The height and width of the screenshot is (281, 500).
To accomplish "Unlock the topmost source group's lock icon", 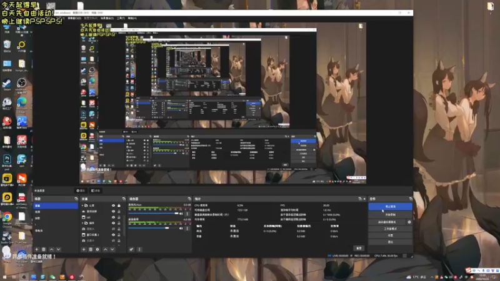I will 119,205.
